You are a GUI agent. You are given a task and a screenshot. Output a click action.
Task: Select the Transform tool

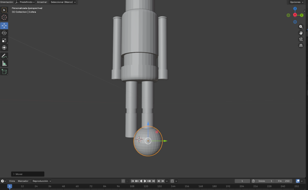click(x=4, y=47)
